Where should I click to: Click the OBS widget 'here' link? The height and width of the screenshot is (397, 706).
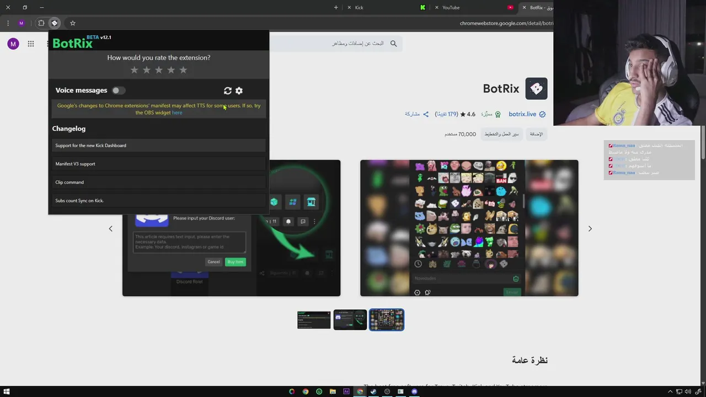[177, 112]
